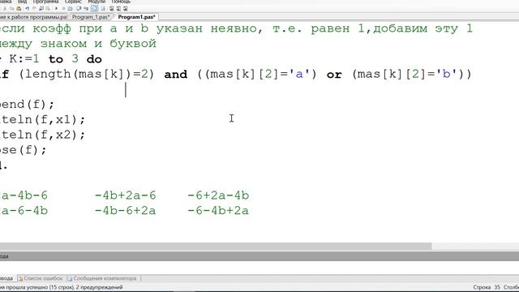The image size is (519, 292).
Task: Switch to tab ending 'к работе программы.pa'
Action: (33, 16)
